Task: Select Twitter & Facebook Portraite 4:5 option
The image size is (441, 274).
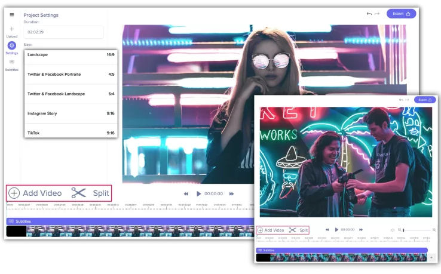Action: click(x=71, y=75)
